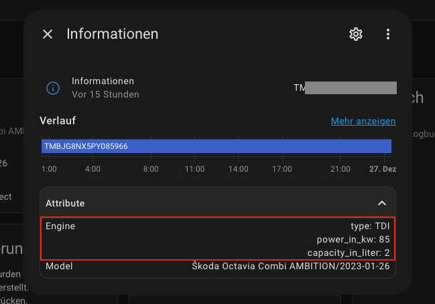Click the 1:00 timeline tick label
The height and width of the screenshot is (304, 435).
(49, 169)
